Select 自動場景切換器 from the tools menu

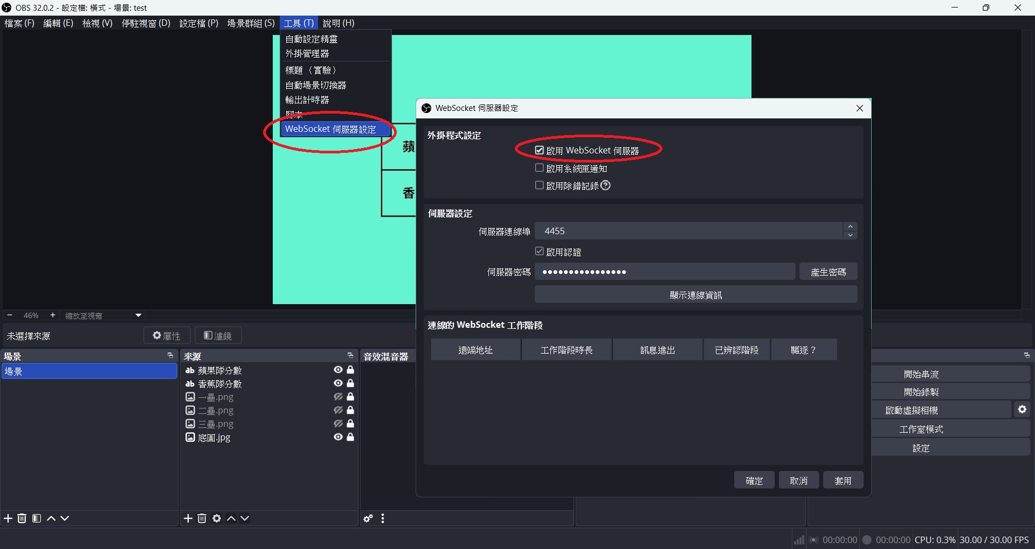[316, 85]
